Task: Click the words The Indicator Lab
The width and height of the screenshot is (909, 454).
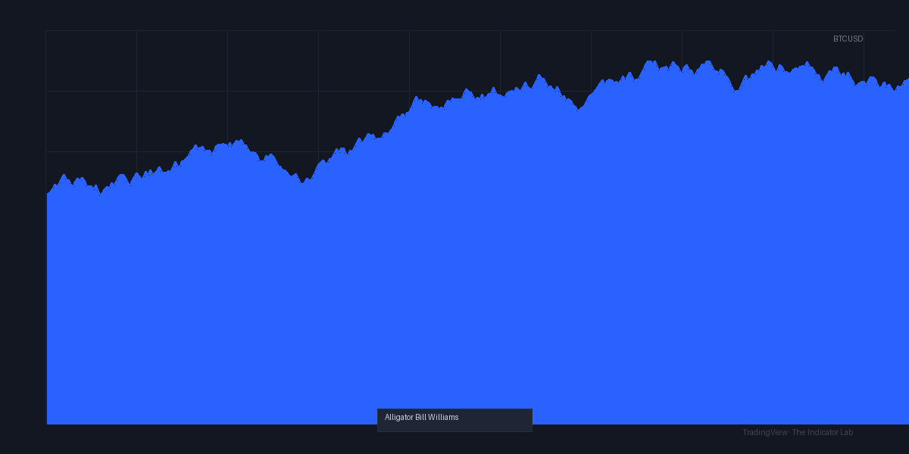Action: coord(823,433)
